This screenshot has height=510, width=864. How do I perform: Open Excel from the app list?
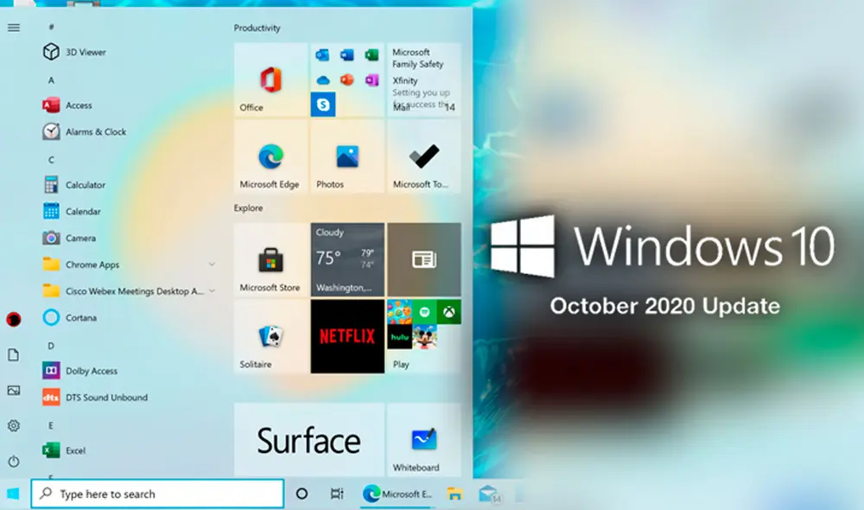tap(73, 450)
